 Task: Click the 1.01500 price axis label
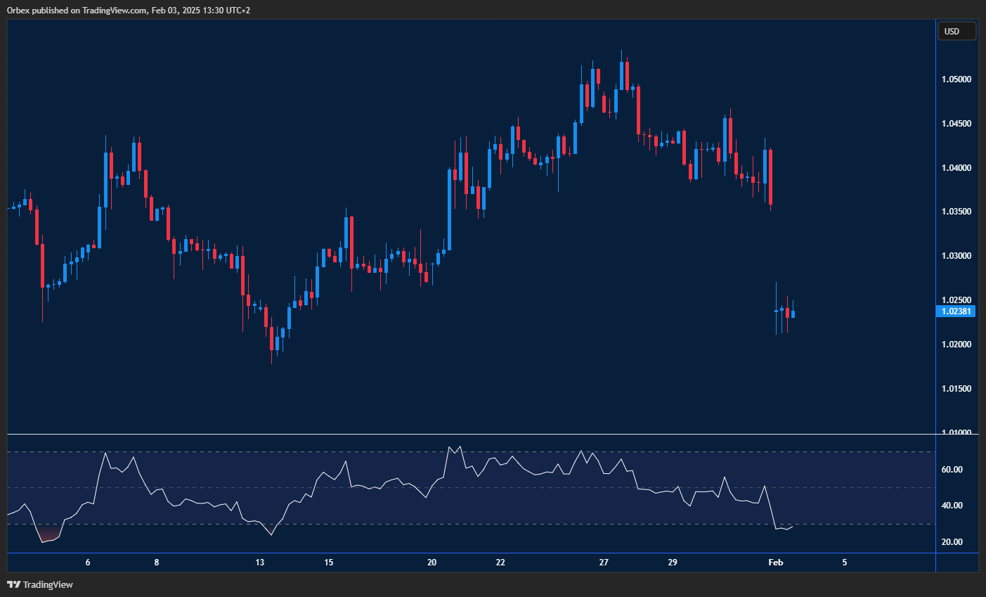point(956,389)
